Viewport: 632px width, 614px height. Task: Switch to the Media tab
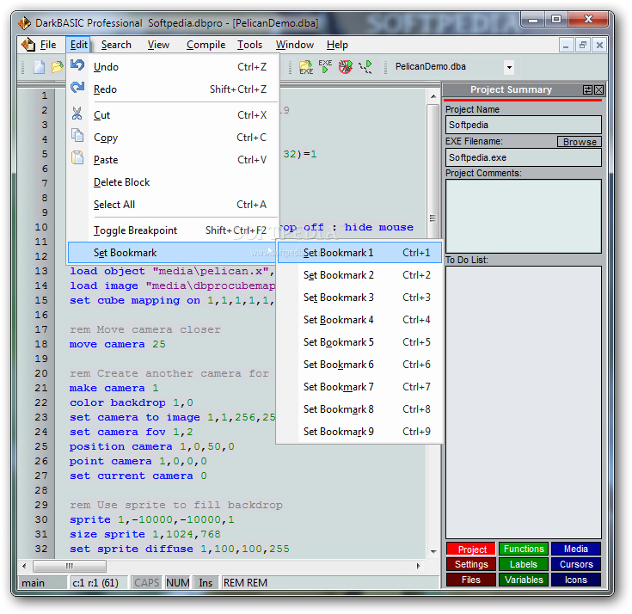pyautogui.click(x=576, y=550)
